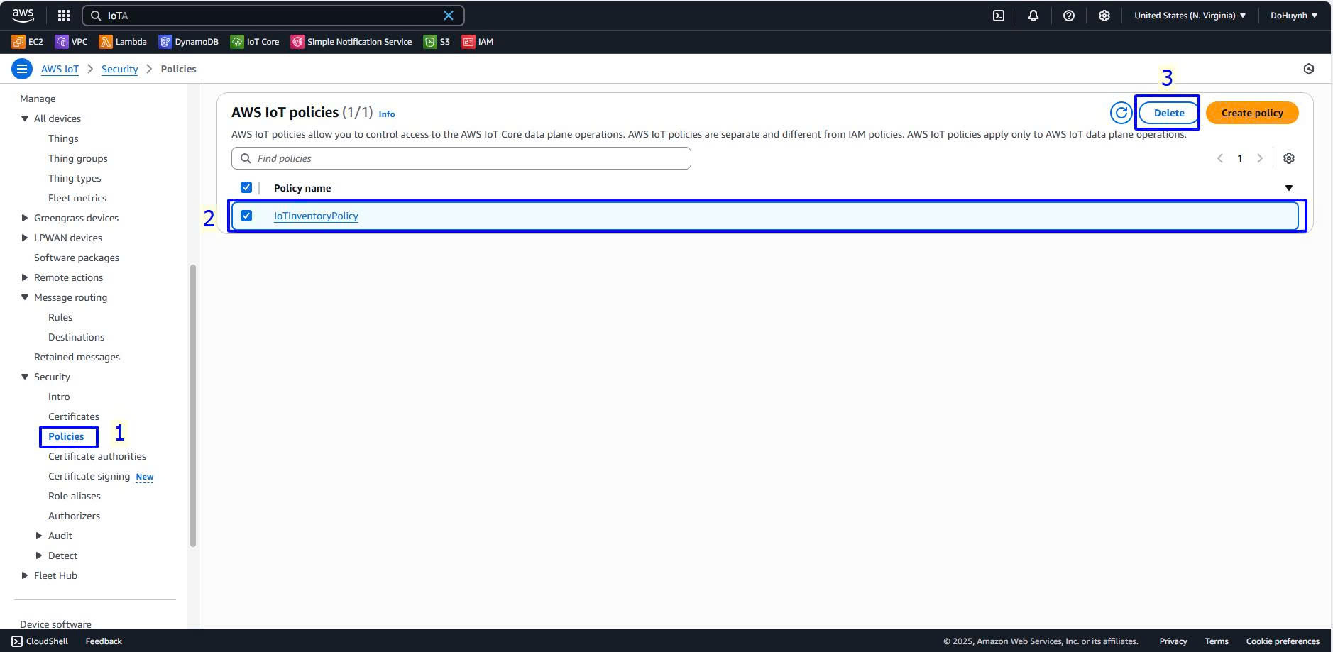Expand the Greengrass devices section
1333x652 pixels.
(x=25, y=218)
